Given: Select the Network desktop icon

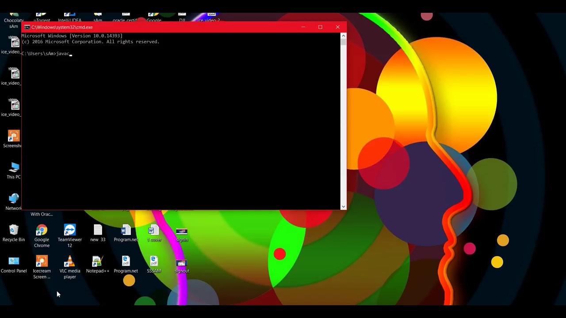Looking at the screenshot, I should pyautogui.click(x=14, y=202).
